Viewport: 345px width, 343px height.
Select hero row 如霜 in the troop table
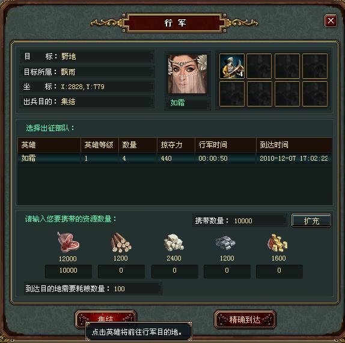coord(175,158)
